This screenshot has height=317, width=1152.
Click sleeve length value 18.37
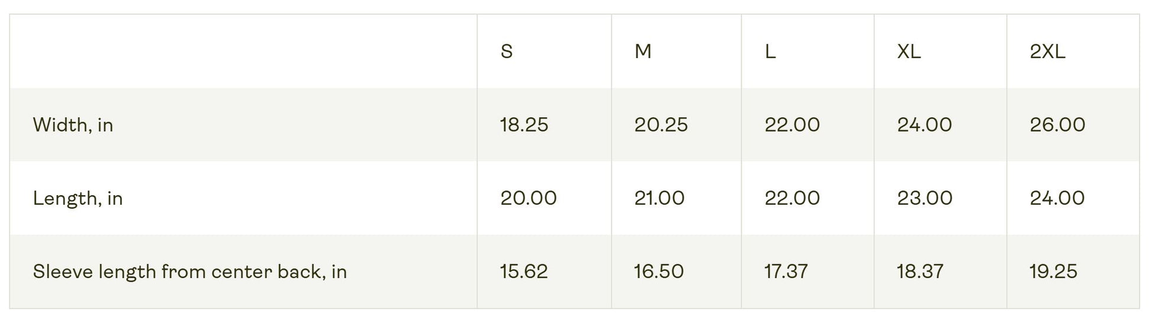[x=920, y=271]
